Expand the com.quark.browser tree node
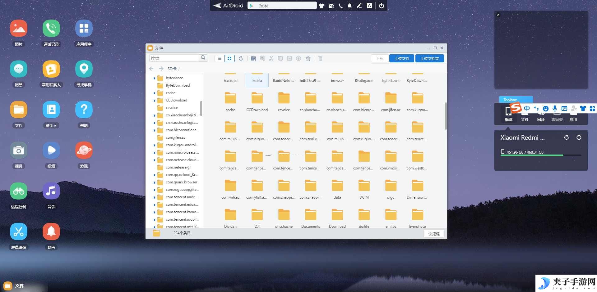597x292 pixels. (x=155, y=182)
